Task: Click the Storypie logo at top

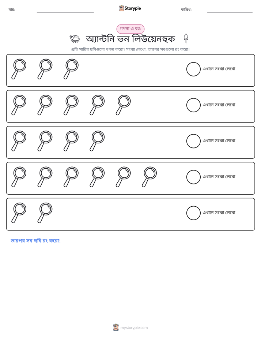Action: [130, 8]
